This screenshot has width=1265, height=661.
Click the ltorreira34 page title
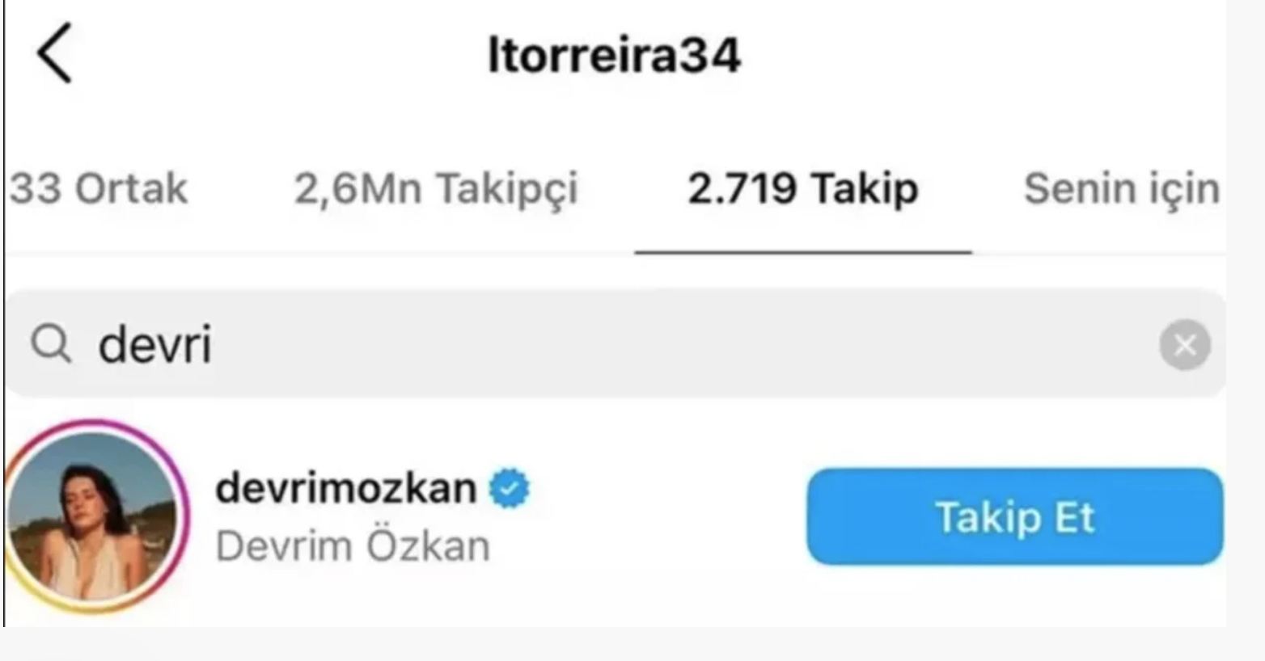[614, 56]
